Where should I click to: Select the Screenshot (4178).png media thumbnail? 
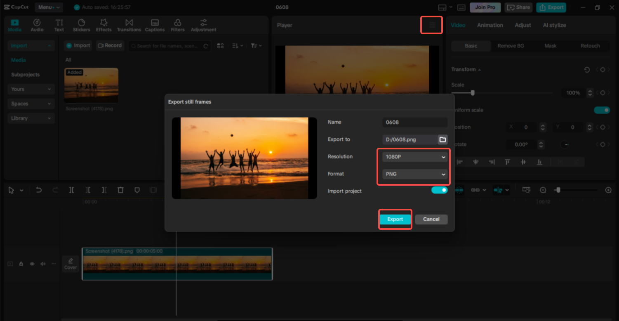pos(91,85)
